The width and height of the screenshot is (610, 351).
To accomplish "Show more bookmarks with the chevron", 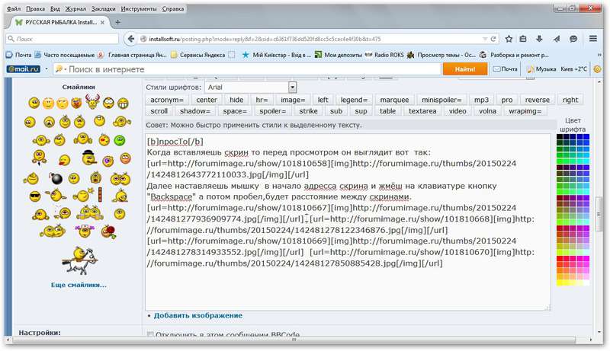I will (599, 55).
